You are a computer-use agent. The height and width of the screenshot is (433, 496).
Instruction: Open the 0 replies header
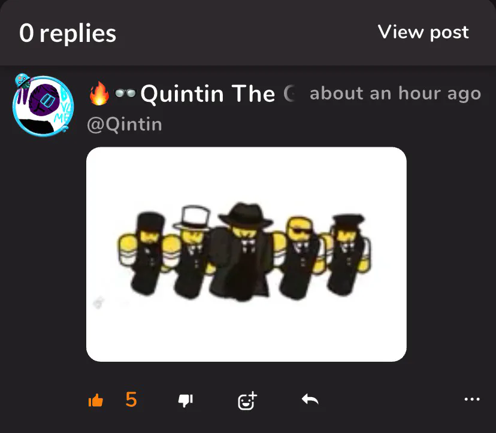point(68,33)
